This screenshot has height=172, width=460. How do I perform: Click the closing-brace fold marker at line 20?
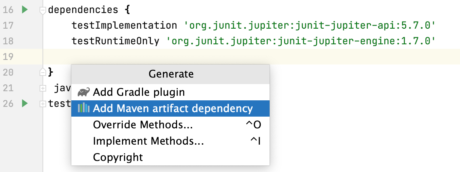click(x=43, y=72)
